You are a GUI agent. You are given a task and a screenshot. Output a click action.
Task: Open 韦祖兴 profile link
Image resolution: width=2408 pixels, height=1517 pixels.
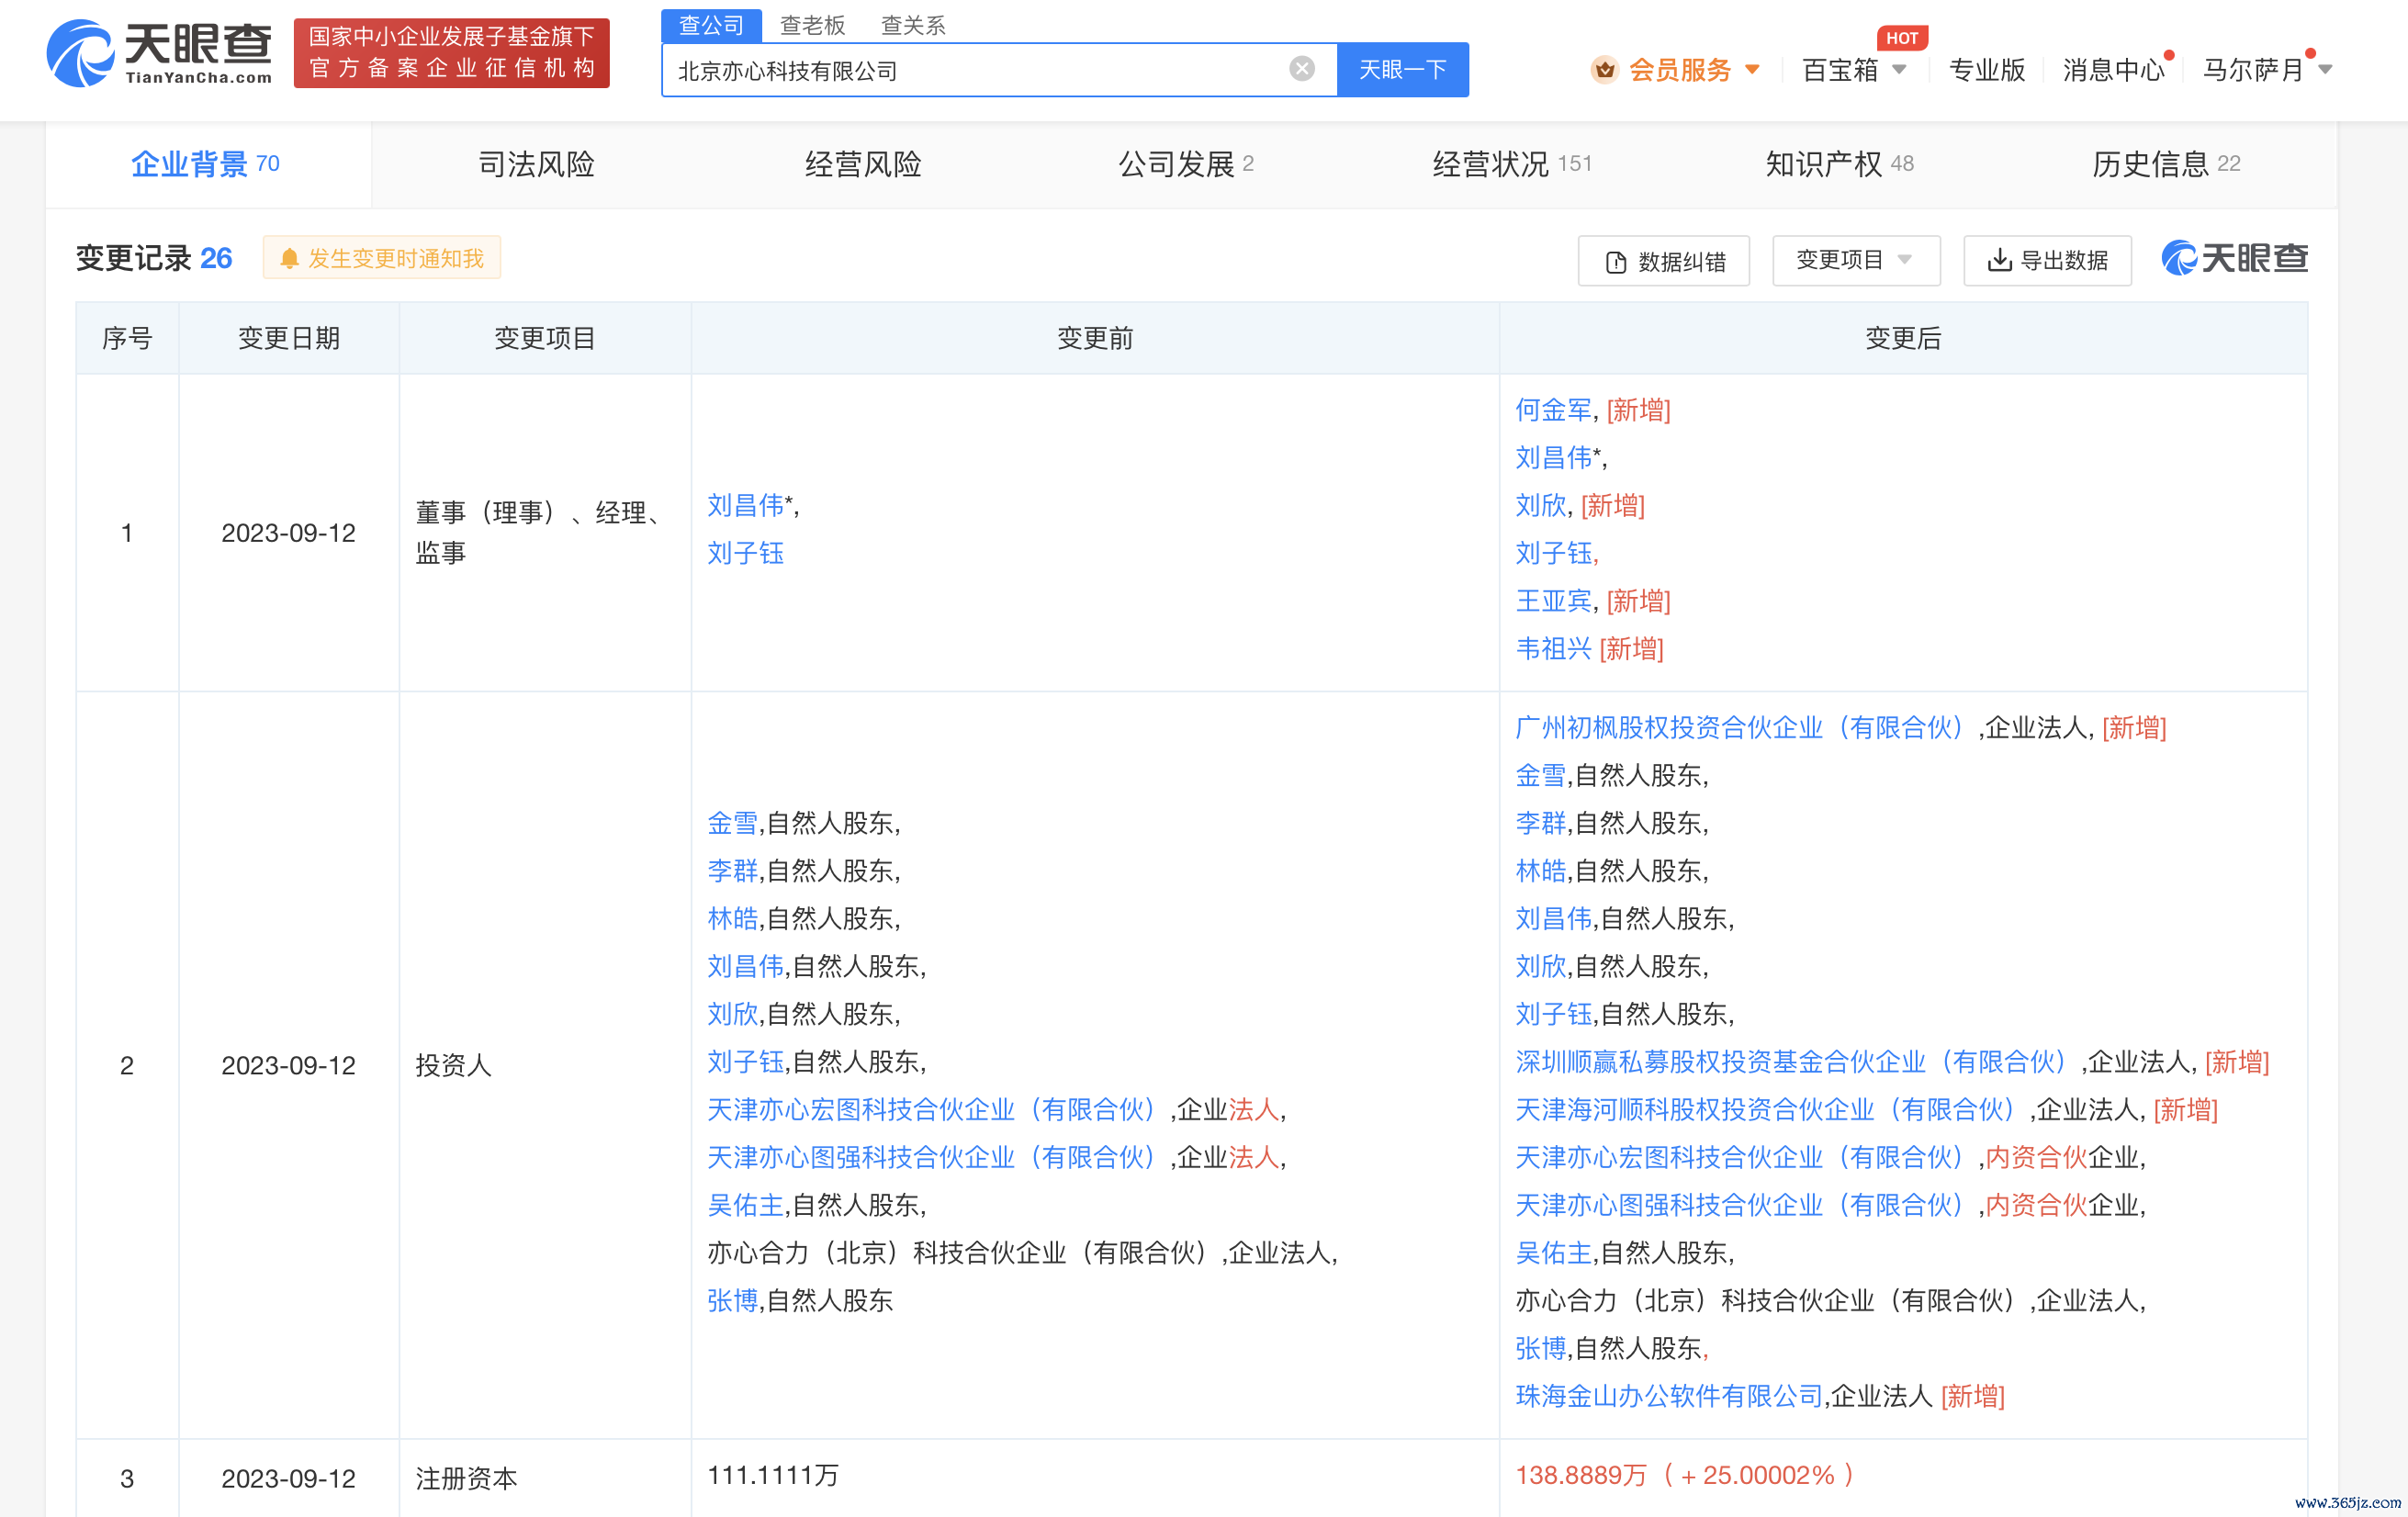1553,649
